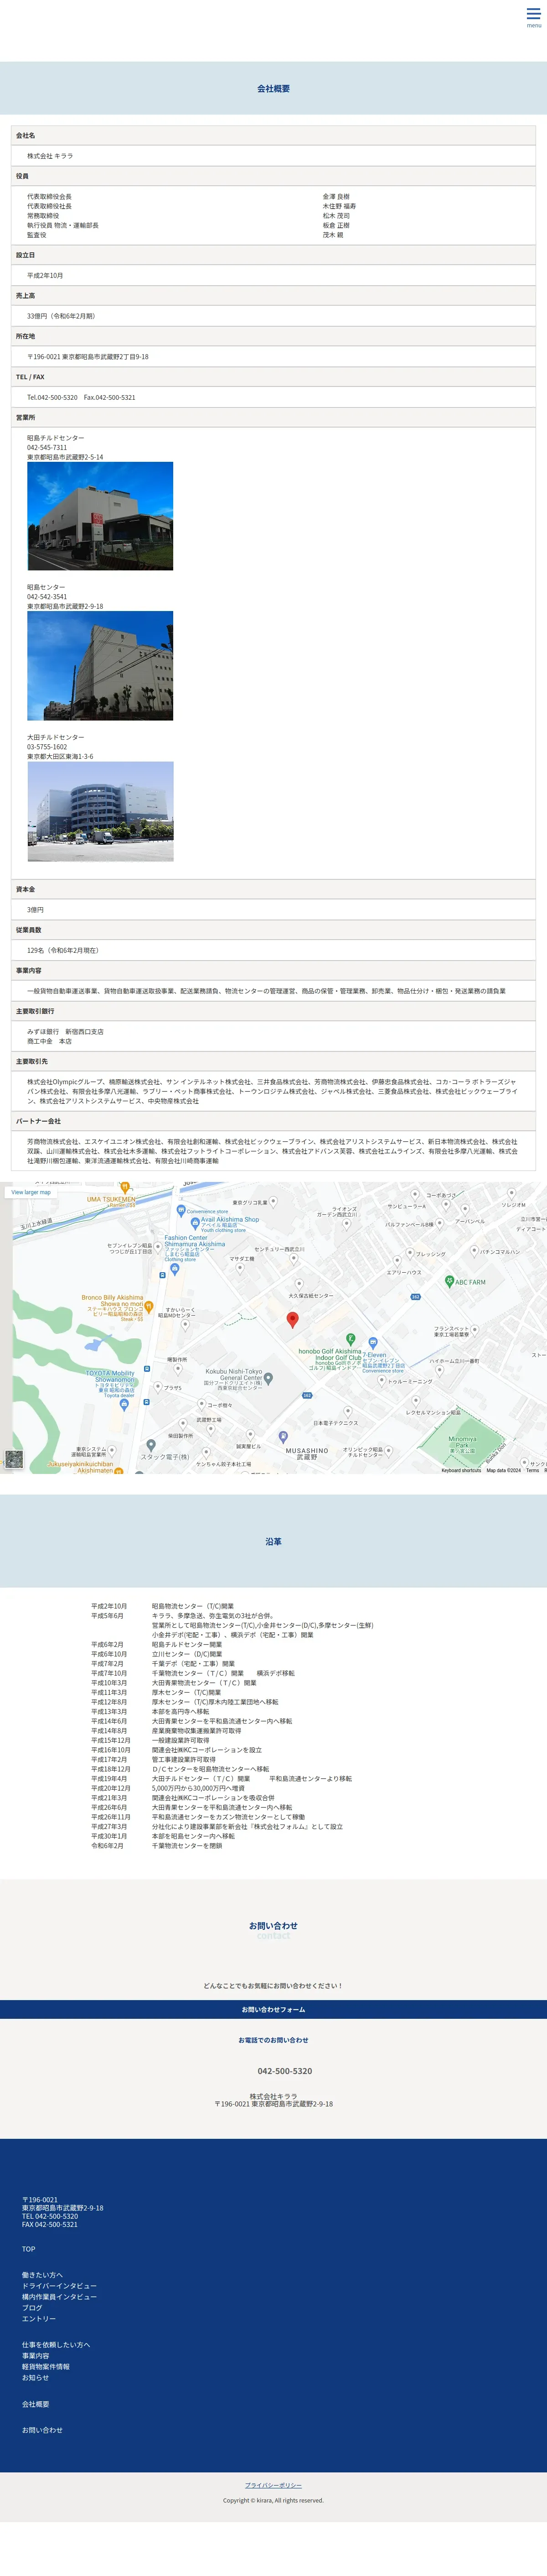
Task: Open footer 会社概要 link
Action: coord(36,2404)
